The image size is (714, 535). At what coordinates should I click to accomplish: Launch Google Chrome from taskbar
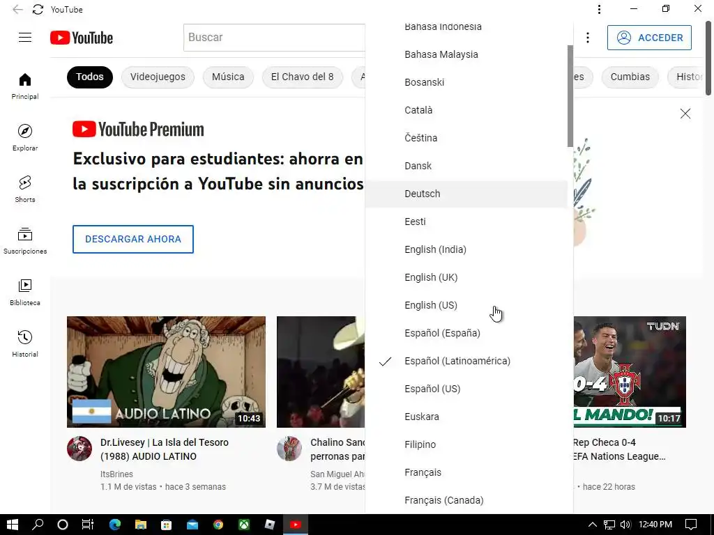[x=218, y=525]
